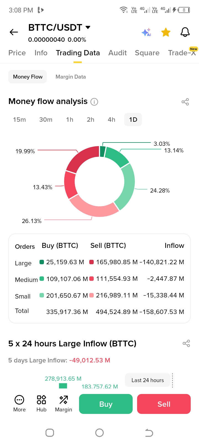Viewport: 199px width, 446px height.
Task: Open price alert bell icon
Action: 185,32
